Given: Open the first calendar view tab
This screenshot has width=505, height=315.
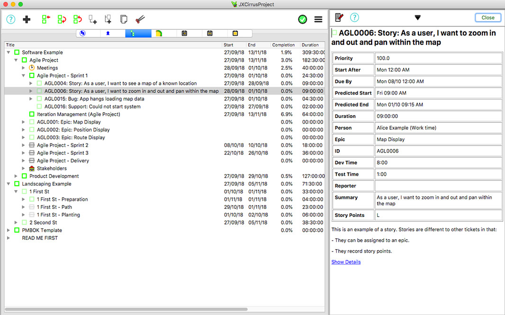Looking at the screenshot, I should tap(184, 33).
